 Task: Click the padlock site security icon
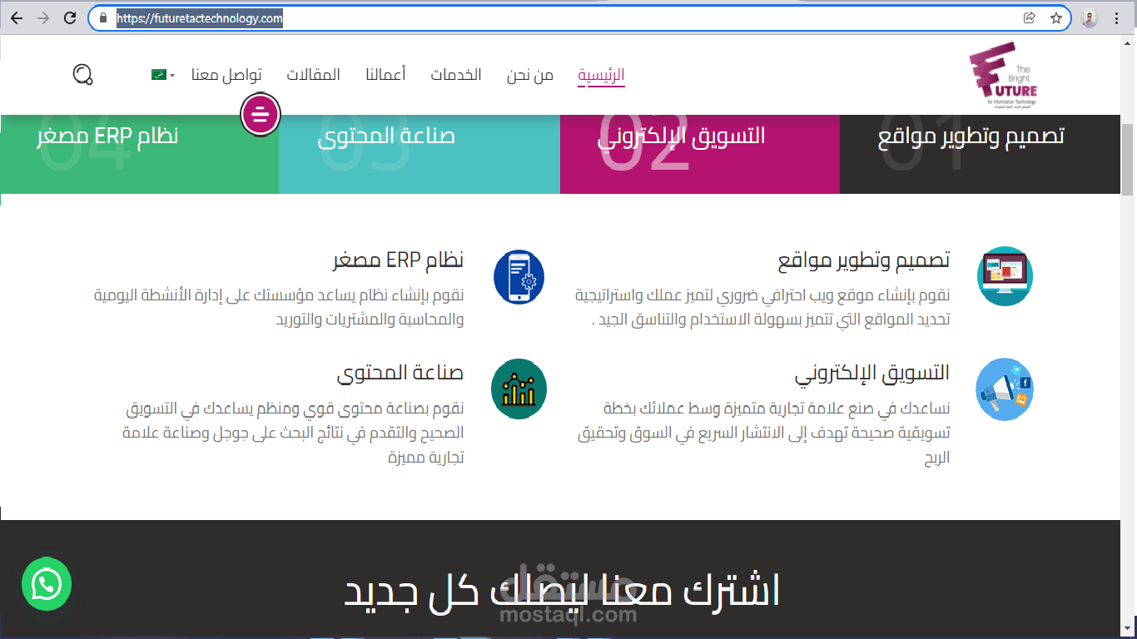(x=103, y=17)
